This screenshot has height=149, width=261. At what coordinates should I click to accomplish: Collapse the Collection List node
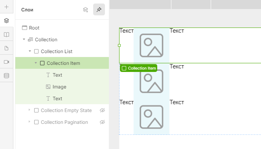point(30,51)
